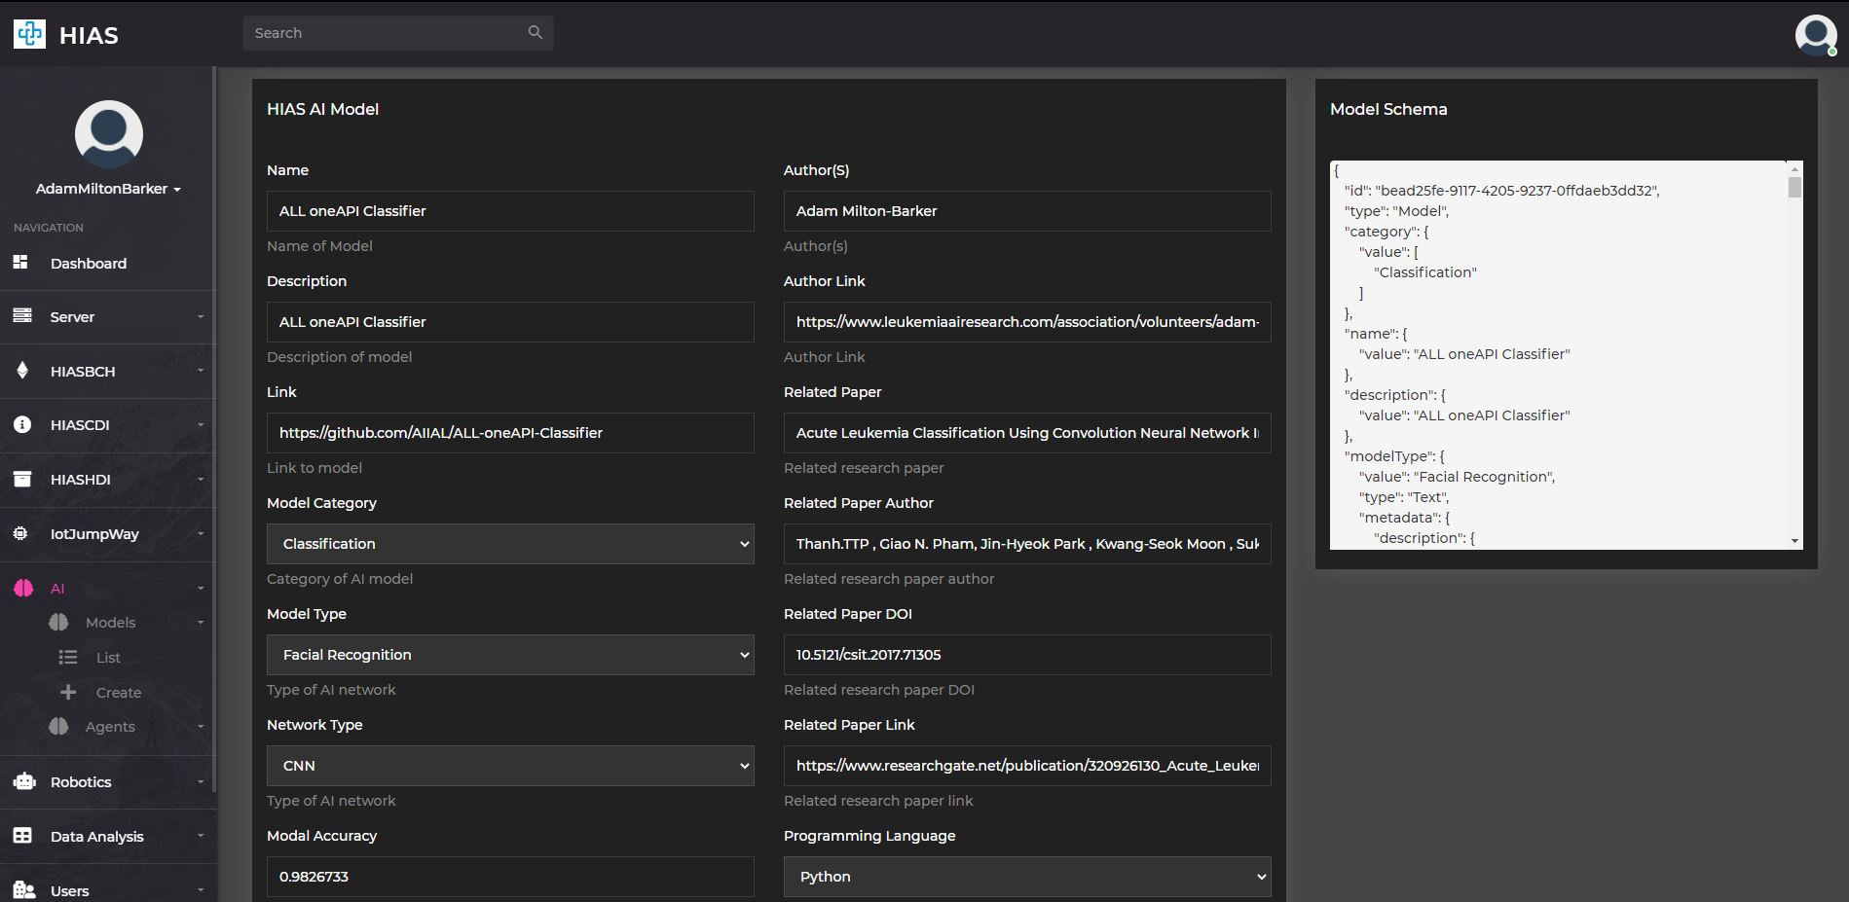The height and width of the screenshot is (902, 1849).
Task: Expand the Users menu
Action: [201, 890]
